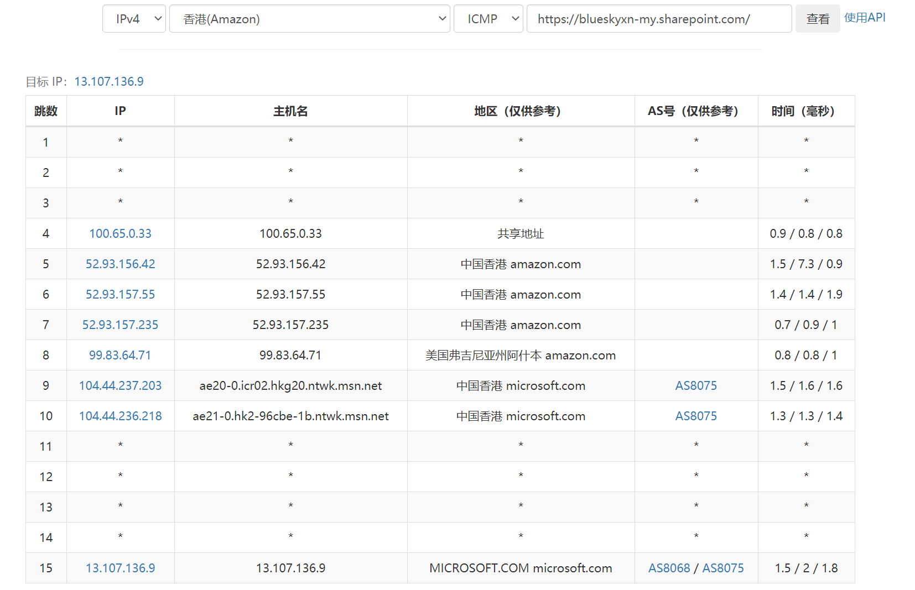The width and height of the screenshot is (915, 590).
Task: Follow the 52.93.157.235 IP link
Action: 120,325
